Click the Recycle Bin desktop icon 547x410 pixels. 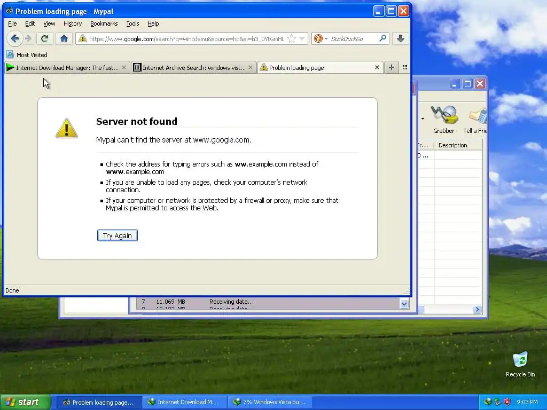point(520,365)
